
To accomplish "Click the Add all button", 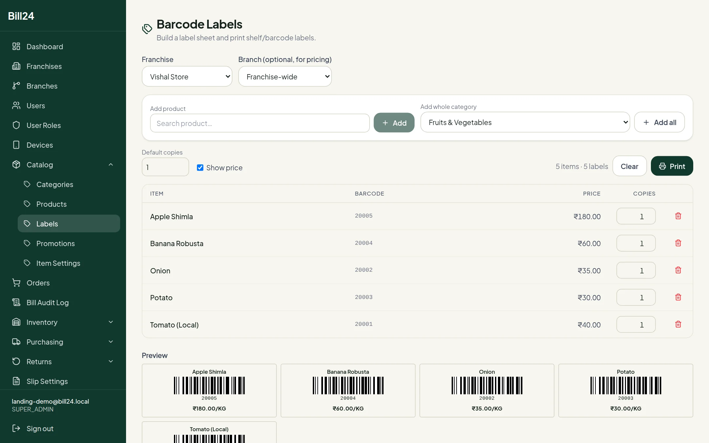I will point(659,122).
